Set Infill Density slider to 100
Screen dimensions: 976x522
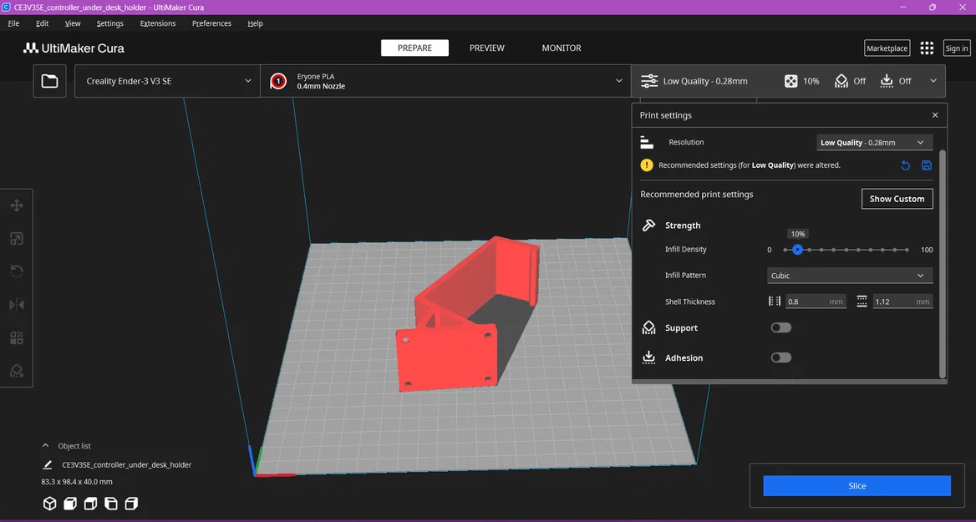click(907, 250)
